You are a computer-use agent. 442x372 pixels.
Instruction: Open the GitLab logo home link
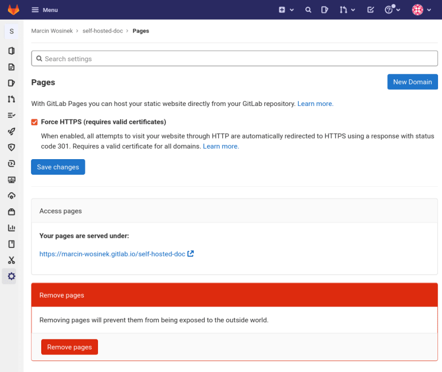tap(13, 10)
